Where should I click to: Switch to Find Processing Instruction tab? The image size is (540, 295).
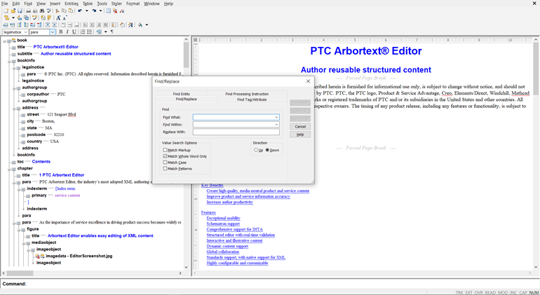pyautogui.click(x=247, y=94)
